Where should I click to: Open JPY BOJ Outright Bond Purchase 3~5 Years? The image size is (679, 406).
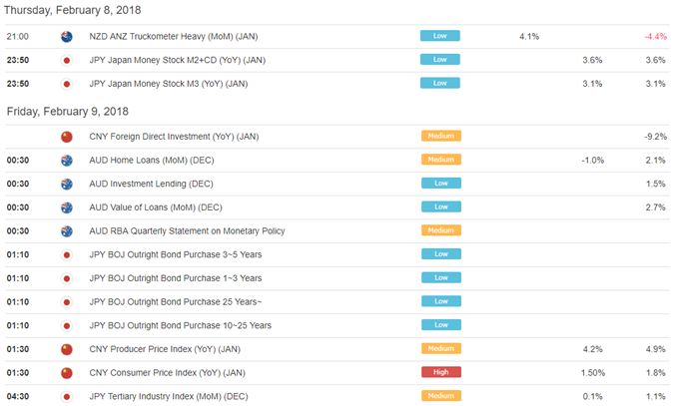click(x=176, y=255)
